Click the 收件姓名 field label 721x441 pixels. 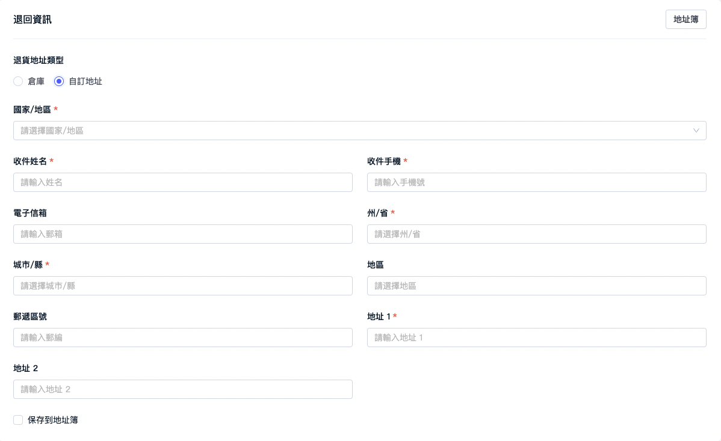pos(30,161)
